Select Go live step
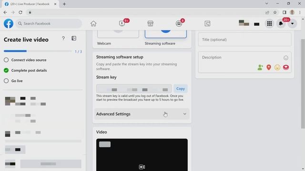 (13, 81)
